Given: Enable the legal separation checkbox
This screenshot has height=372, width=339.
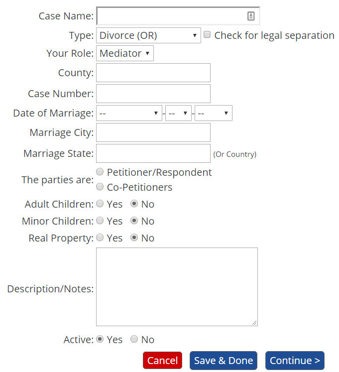Looking at the screenshot, I should pyautogui.click(x=207, y=35).
